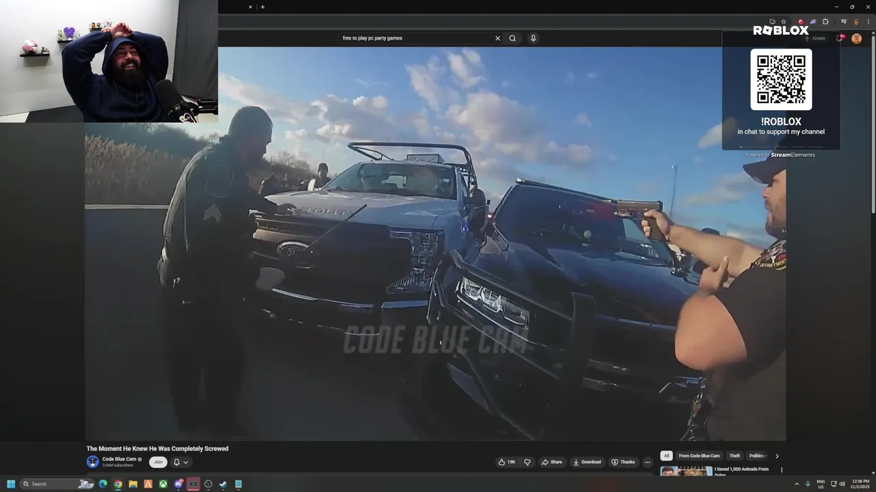Close the current browser tab
This screenshot has height=492, width=876.
pyautogui.click(x=250, y=7)
